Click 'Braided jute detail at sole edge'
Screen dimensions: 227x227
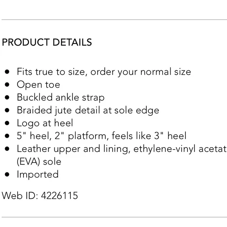[x=88, y=110]
